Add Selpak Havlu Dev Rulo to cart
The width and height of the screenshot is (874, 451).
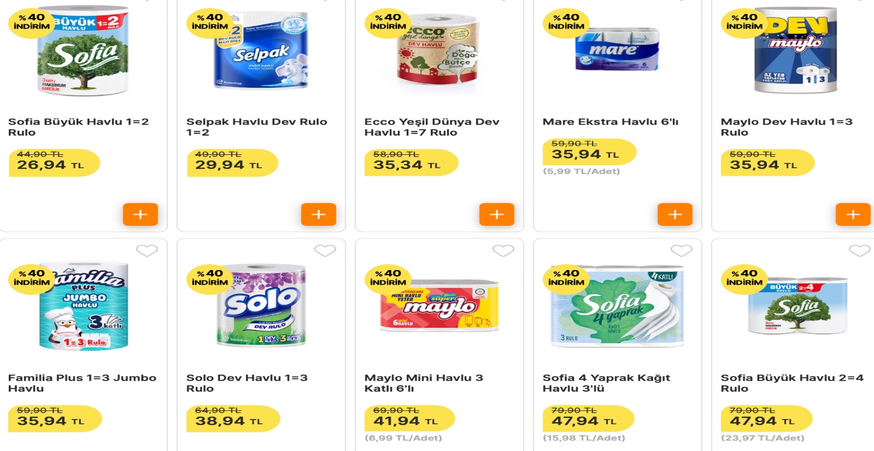tap(318, 214)
